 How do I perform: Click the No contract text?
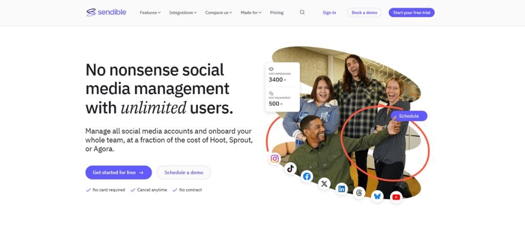pos(191,190)
